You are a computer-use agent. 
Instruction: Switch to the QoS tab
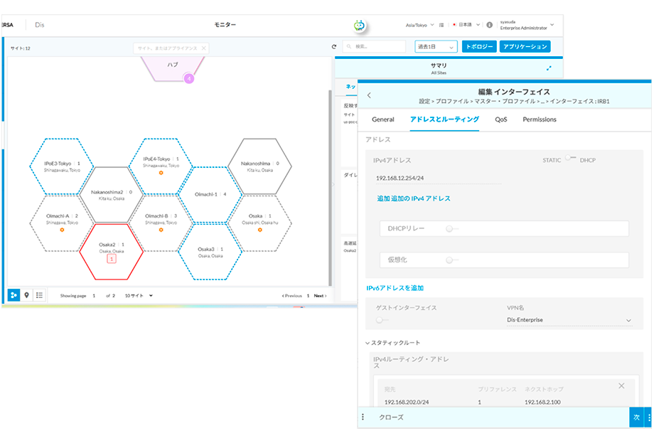tap(501, 119)
